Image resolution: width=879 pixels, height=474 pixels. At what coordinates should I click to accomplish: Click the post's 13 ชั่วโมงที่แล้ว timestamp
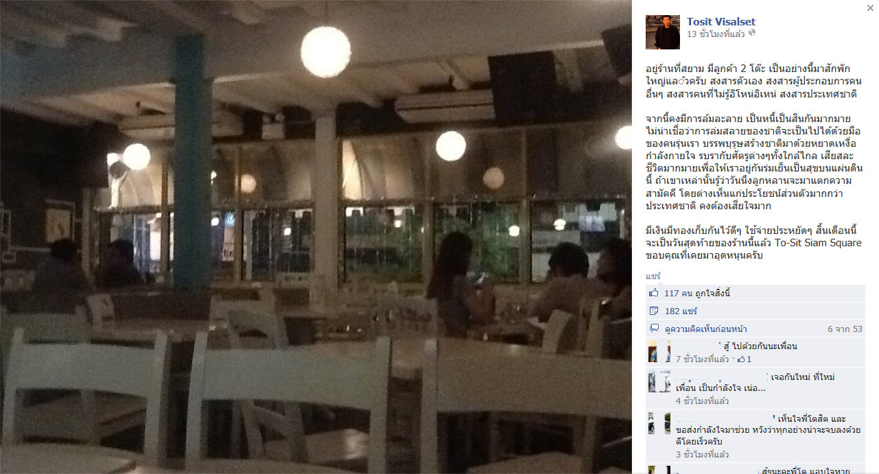(716, 33)
